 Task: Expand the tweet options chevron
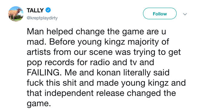point(185,14)
